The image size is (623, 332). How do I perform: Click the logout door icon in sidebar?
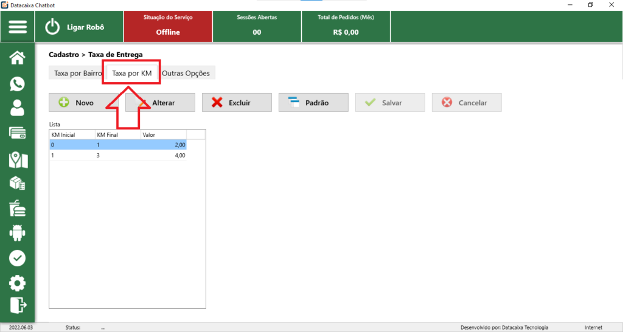coord(18,305)
